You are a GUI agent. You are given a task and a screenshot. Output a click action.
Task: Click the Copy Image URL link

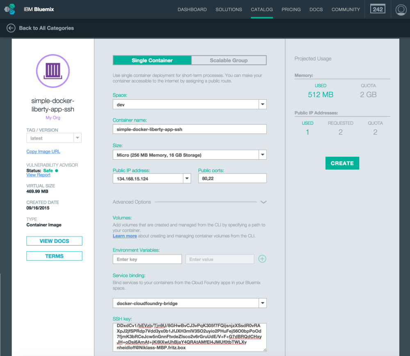coord(43,152)
